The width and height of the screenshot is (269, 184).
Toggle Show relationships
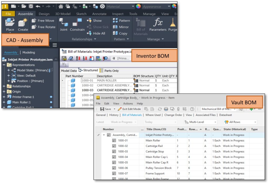[x=94, y=21]
